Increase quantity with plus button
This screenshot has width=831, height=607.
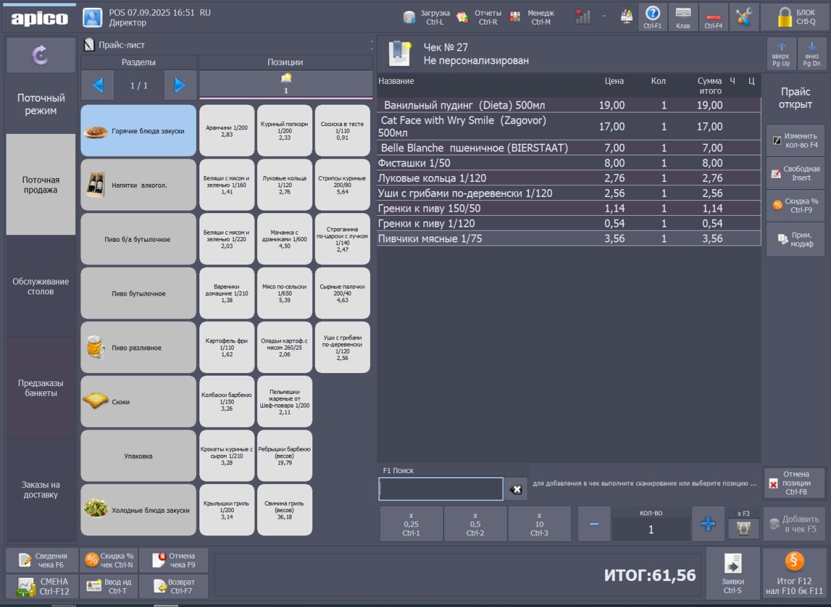[708, 524]
